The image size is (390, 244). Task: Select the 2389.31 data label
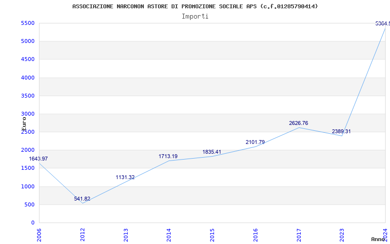[341, 131]
